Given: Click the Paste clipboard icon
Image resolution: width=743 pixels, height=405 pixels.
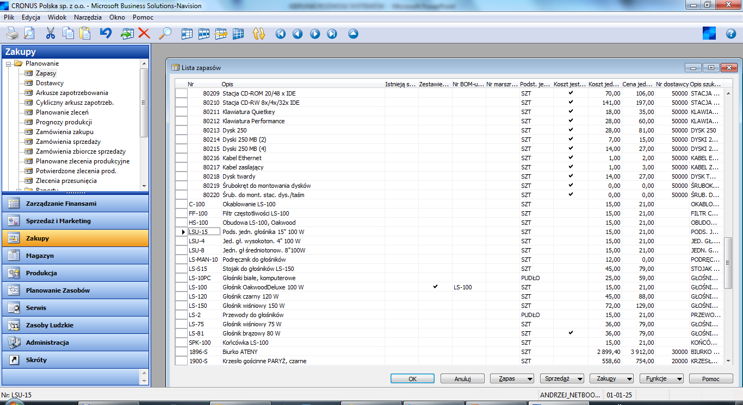Looking at the screenshot, I should [x=85, y=34].
